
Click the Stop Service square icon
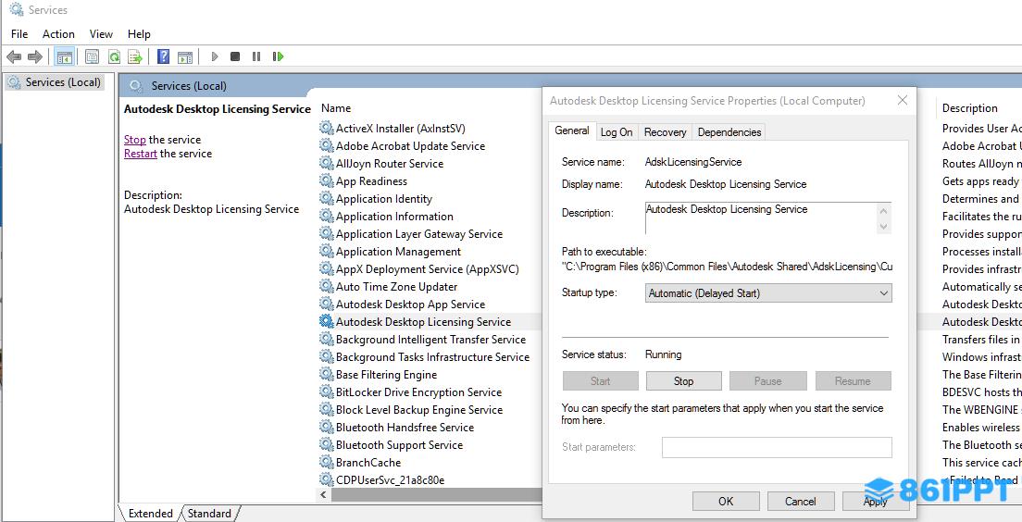[235, 56]
